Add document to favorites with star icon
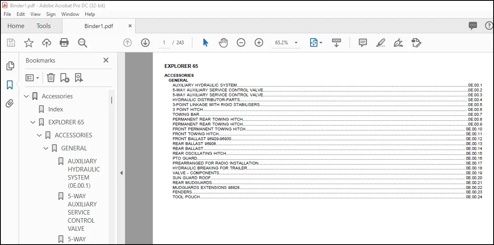 coord(29,43)
